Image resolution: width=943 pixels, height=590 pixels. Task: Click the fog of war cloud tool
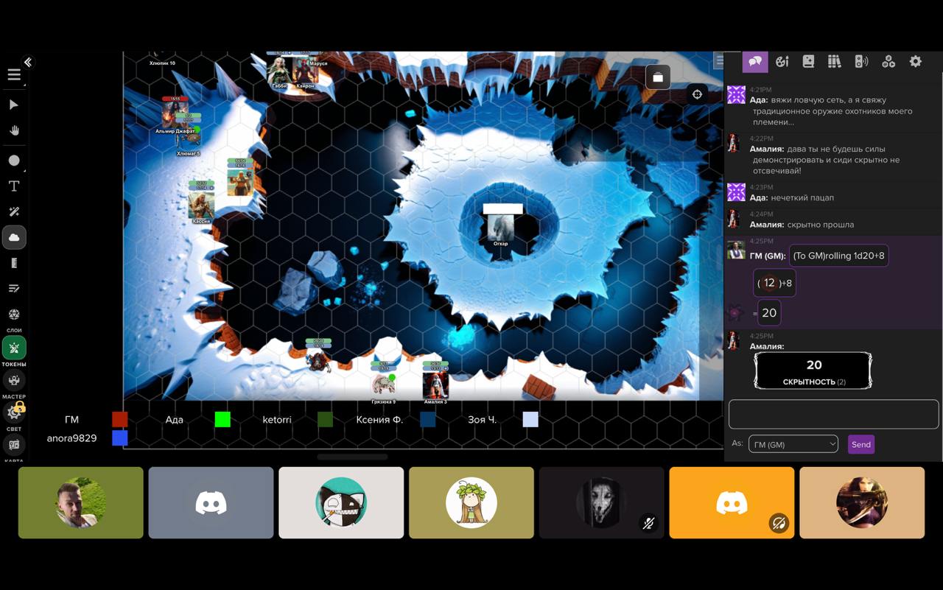[14, 238]
